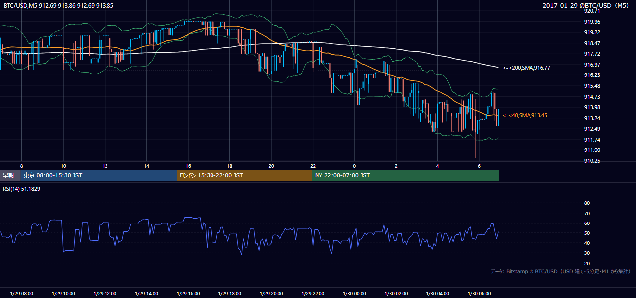Click the 1/29 22:00 date label
This screenshot has width=636, height=298.
click(313, 294)
